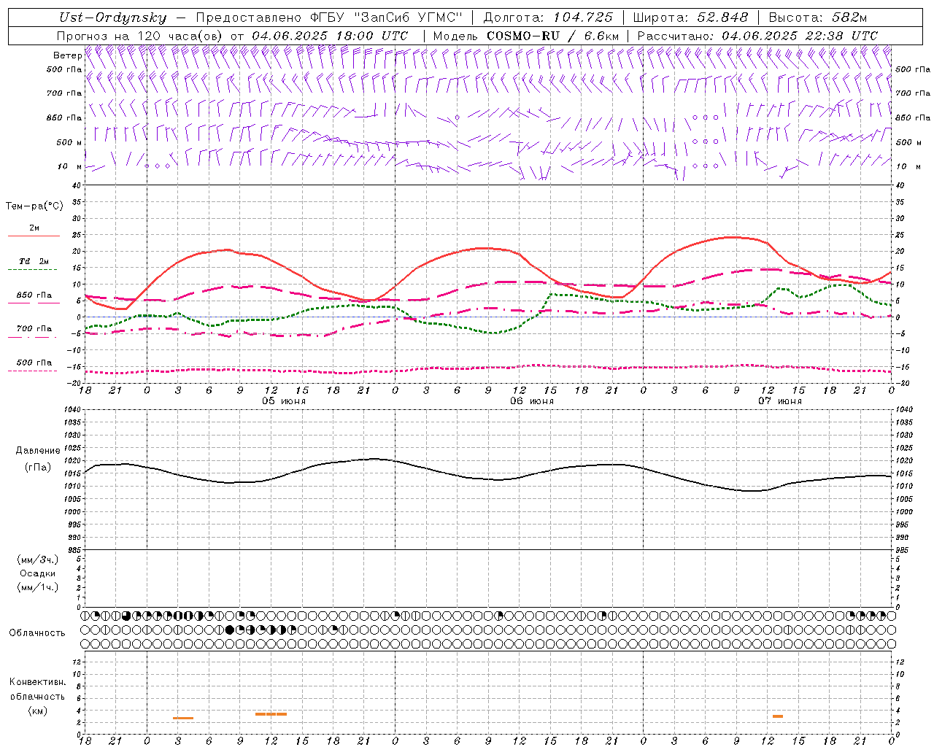The width and height of the screenshot is (934, 747).
Task: Click the red line sample under 2м legend
Action: point(34,236)
